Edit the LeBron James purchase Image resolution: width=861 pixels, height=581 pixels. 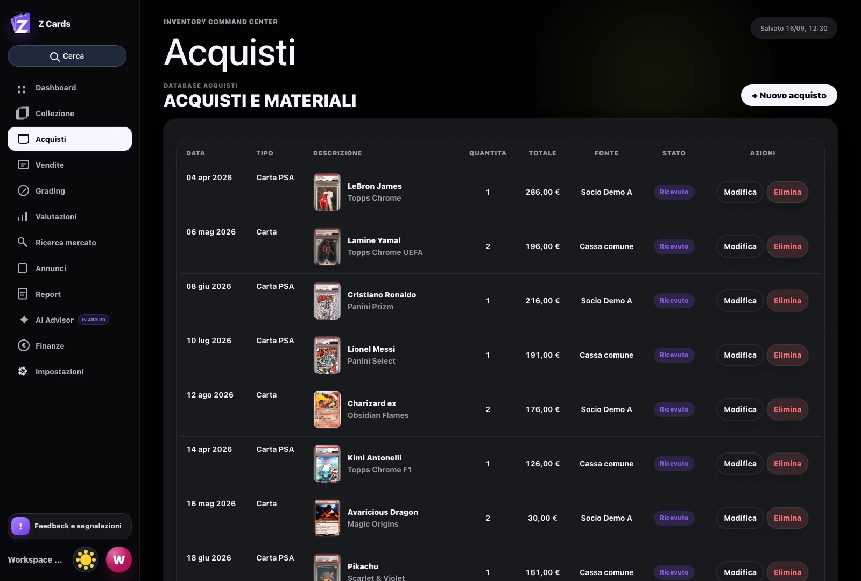click(740, 192)
